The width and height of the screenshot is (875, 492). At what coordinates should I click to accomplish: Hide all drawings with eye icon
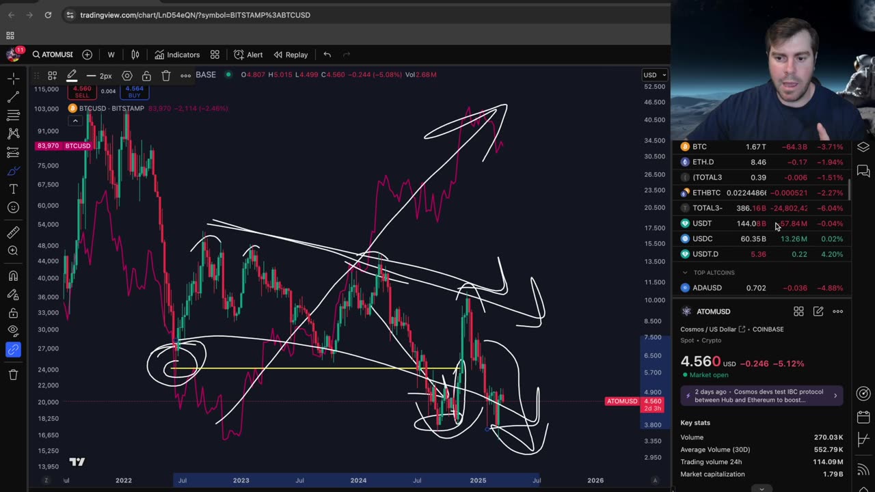(x=13, y=331)
